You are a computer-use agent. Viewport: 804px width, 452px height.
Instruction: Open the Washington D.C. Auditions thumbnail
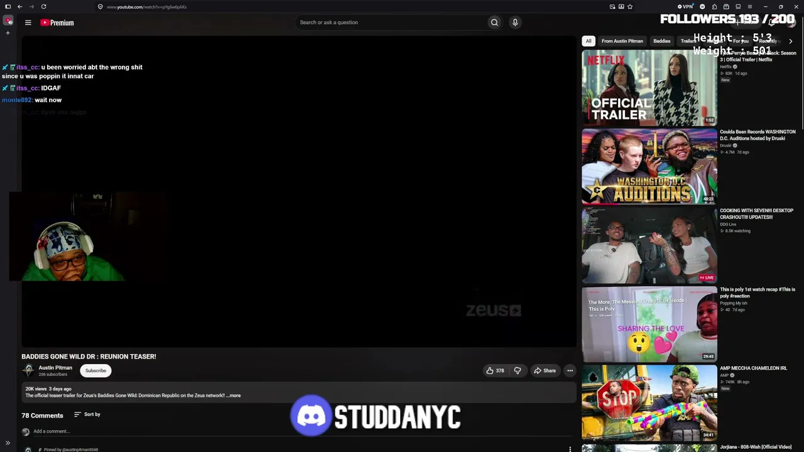649,166
